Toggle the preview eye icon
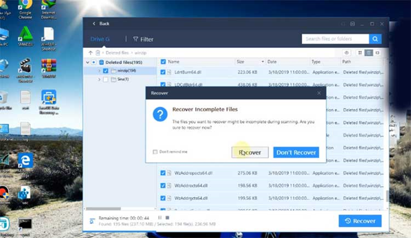The width and height of the screenshot is (411, 238). 347,53
